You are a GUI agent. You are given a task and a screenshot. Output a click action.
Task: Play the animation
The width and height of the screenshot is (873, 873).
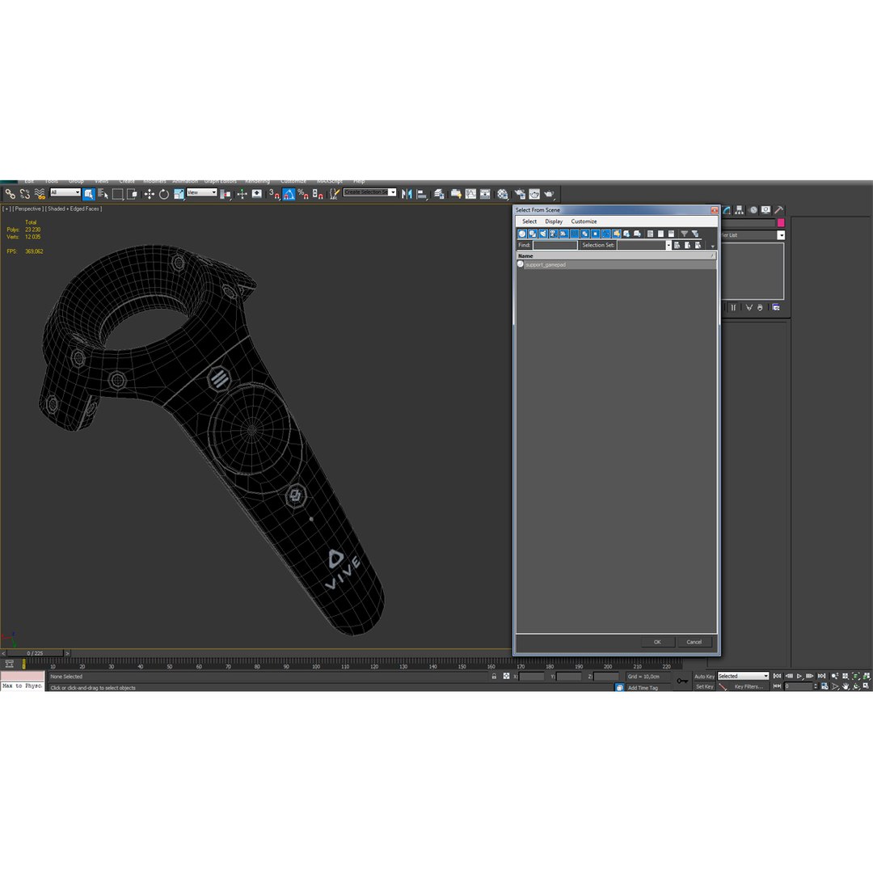tap(799, 676)
